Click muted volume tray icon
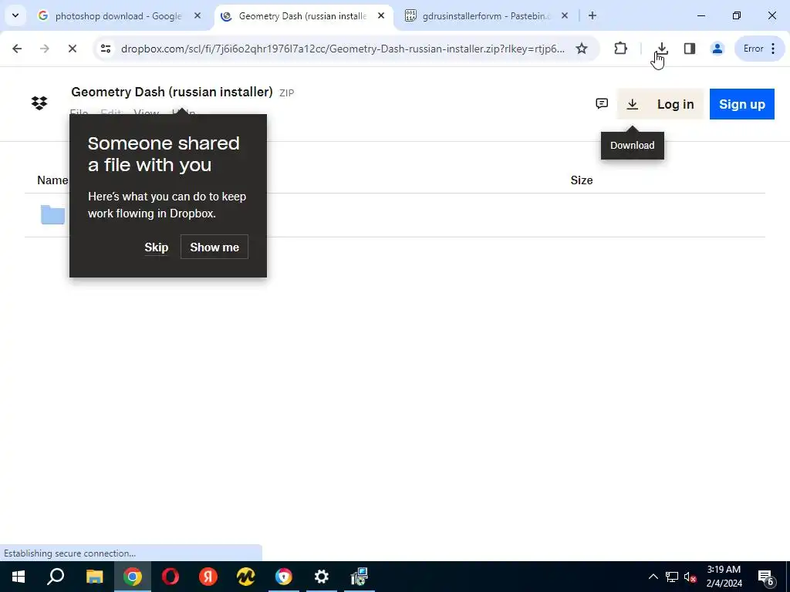 point(690,577)
